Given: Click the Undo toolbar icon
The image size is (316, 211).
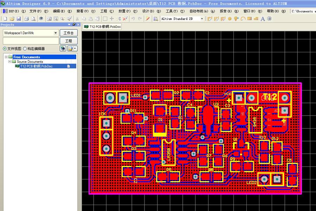Looking at the screenshot, I should click(133, 19).
